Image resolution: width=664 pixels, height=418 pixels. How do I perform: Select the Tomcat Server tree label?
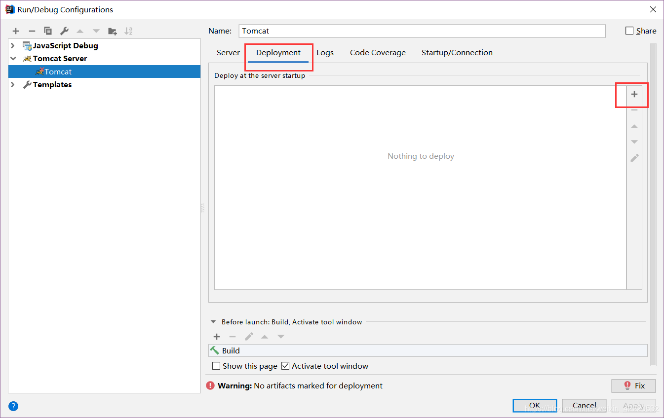click(60, 59)
